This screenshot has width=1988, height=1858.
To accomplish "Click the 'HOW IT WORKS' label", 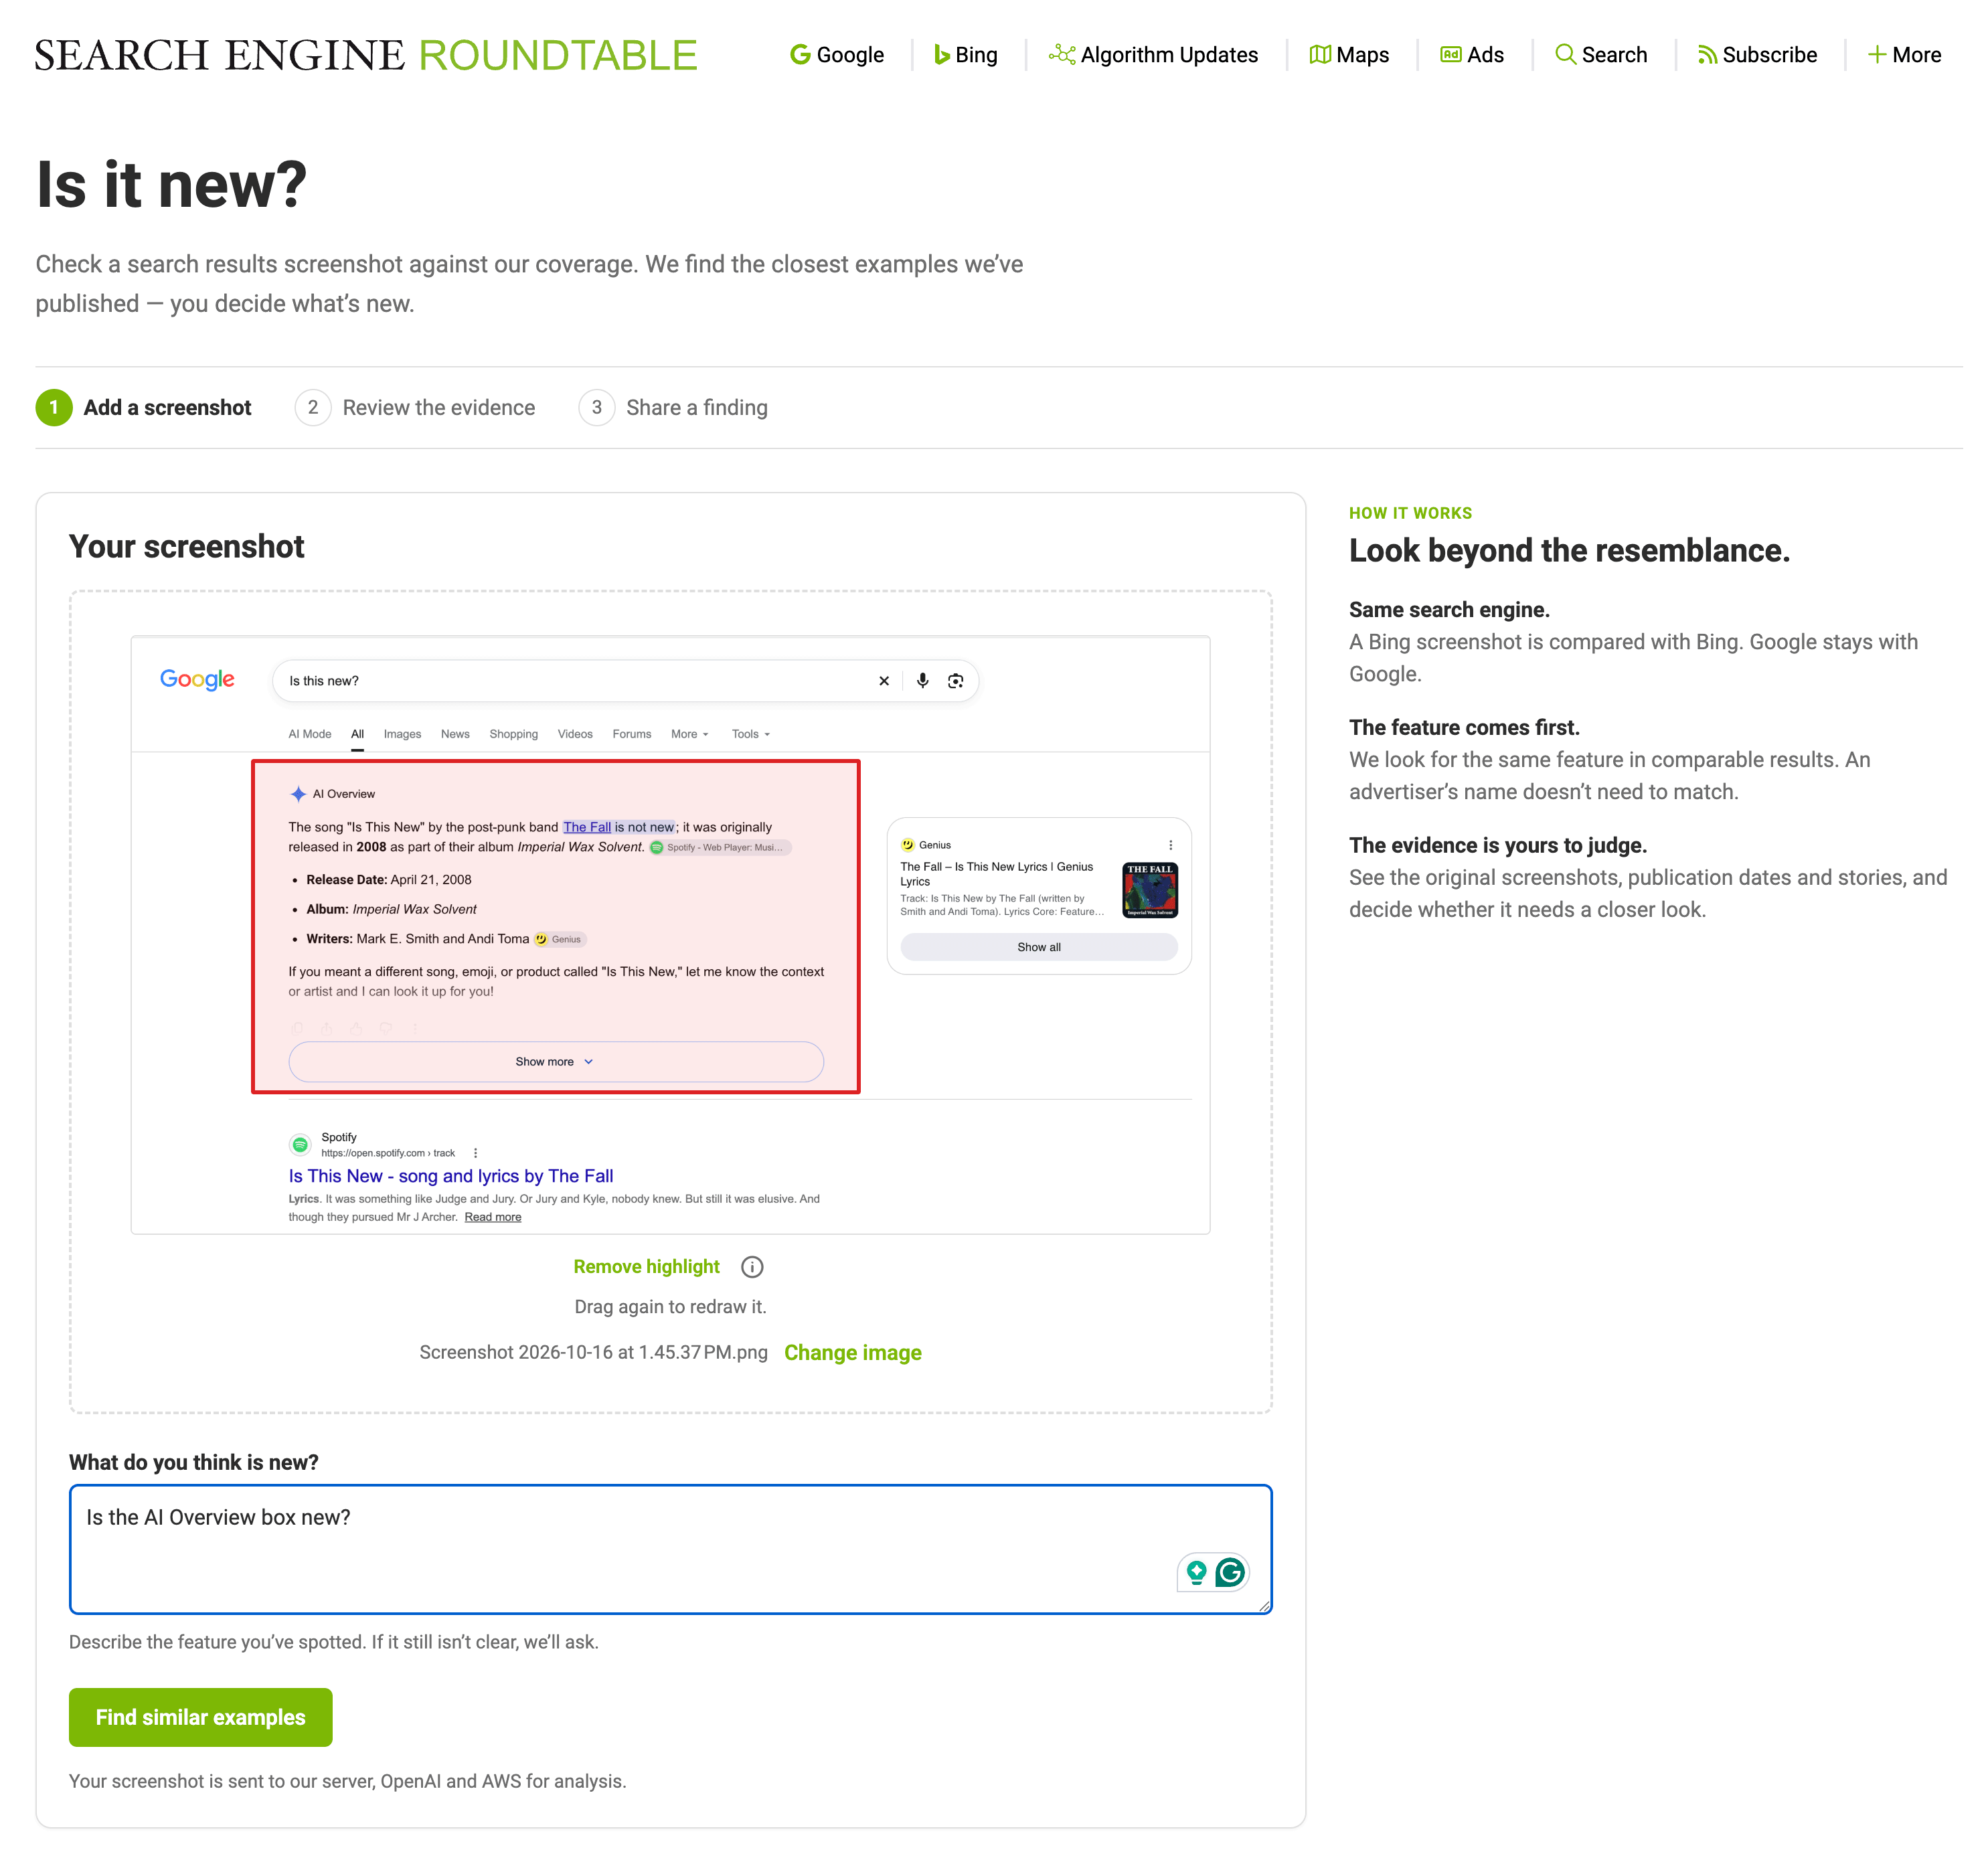I will (1410, 513).
